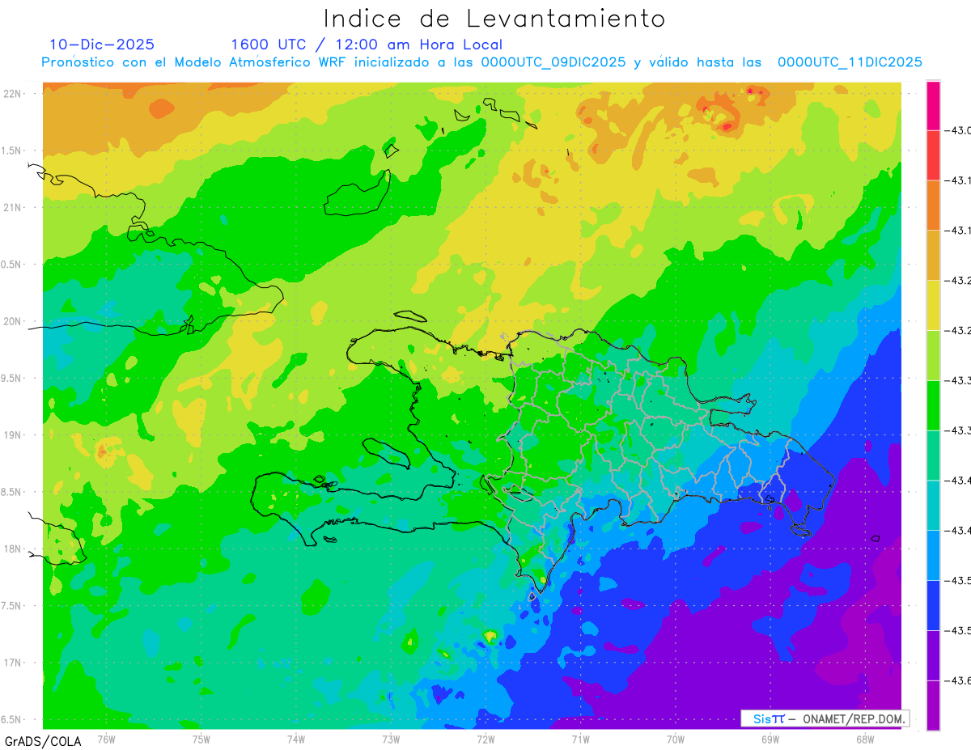
Task: Click the '70W' longitude label
Action: click(x=676, y=739)
